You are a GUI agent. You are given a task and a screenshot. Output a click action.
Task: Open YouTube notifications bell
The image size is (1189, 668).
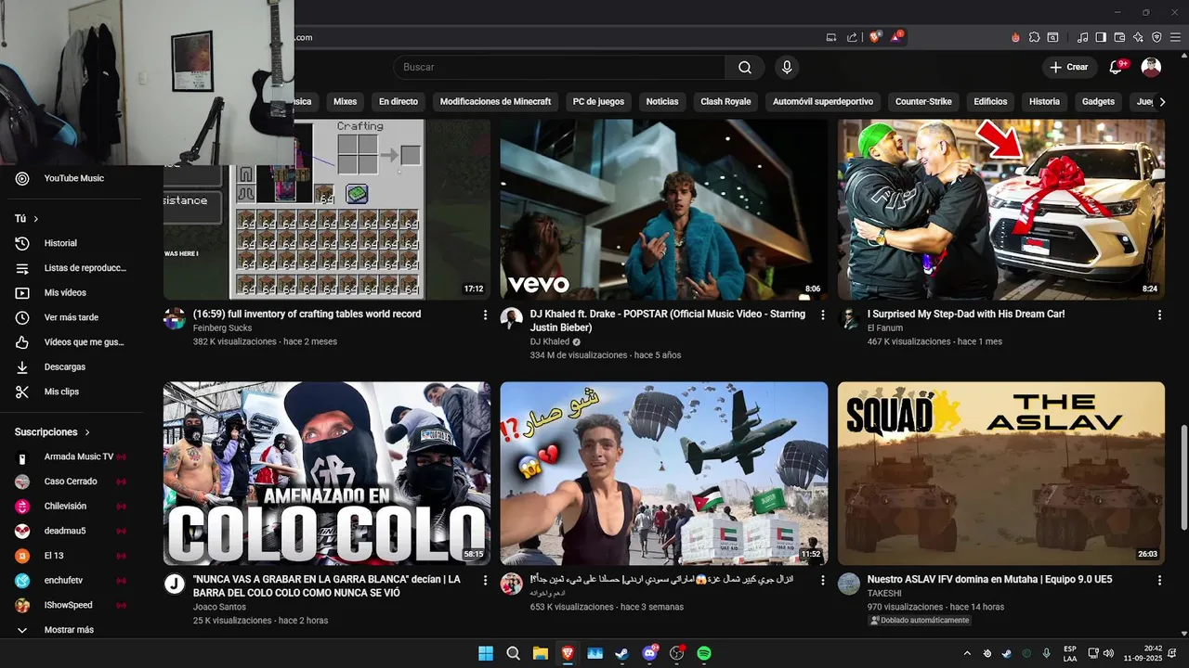click(x=1117, y=67)
